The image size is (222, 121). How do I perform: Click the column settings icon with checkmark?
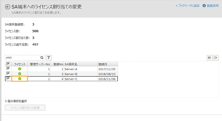pyautogui.click(x=209, y=58)
